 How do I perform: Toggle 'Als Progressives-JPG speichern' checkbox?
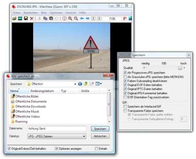[x=125, y=73]
